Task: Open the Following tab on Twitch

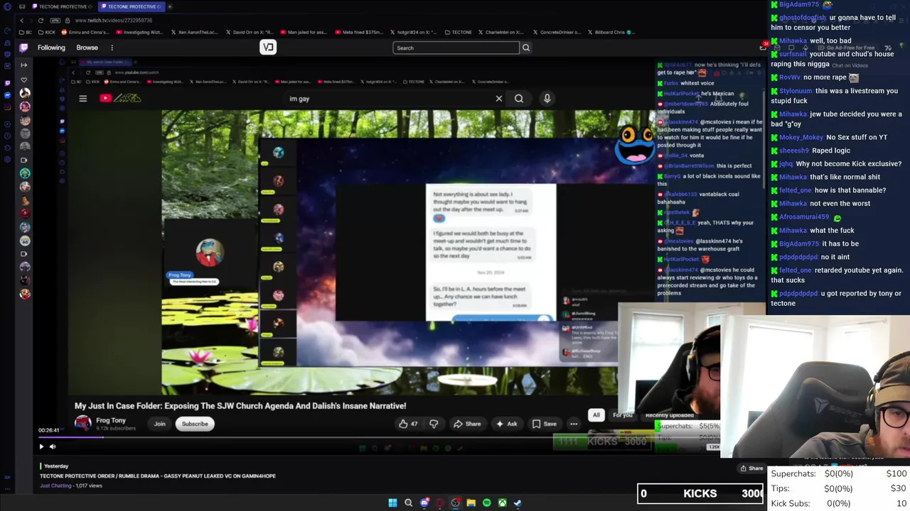Action: [51, 48]
